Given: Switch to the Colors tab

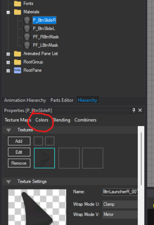Looking at the screenshot, I should 42,120.
